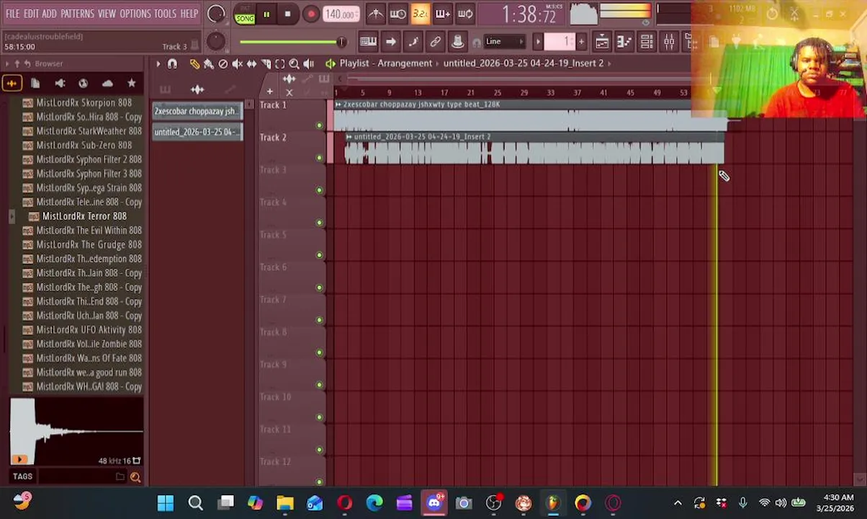
Task: Enable typing keyboard to piano icon
Action: point(368,42)
